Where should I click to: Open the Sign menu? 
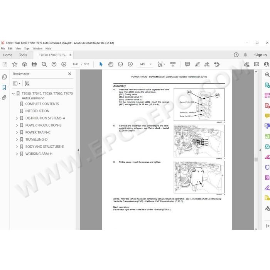point(27,49)
